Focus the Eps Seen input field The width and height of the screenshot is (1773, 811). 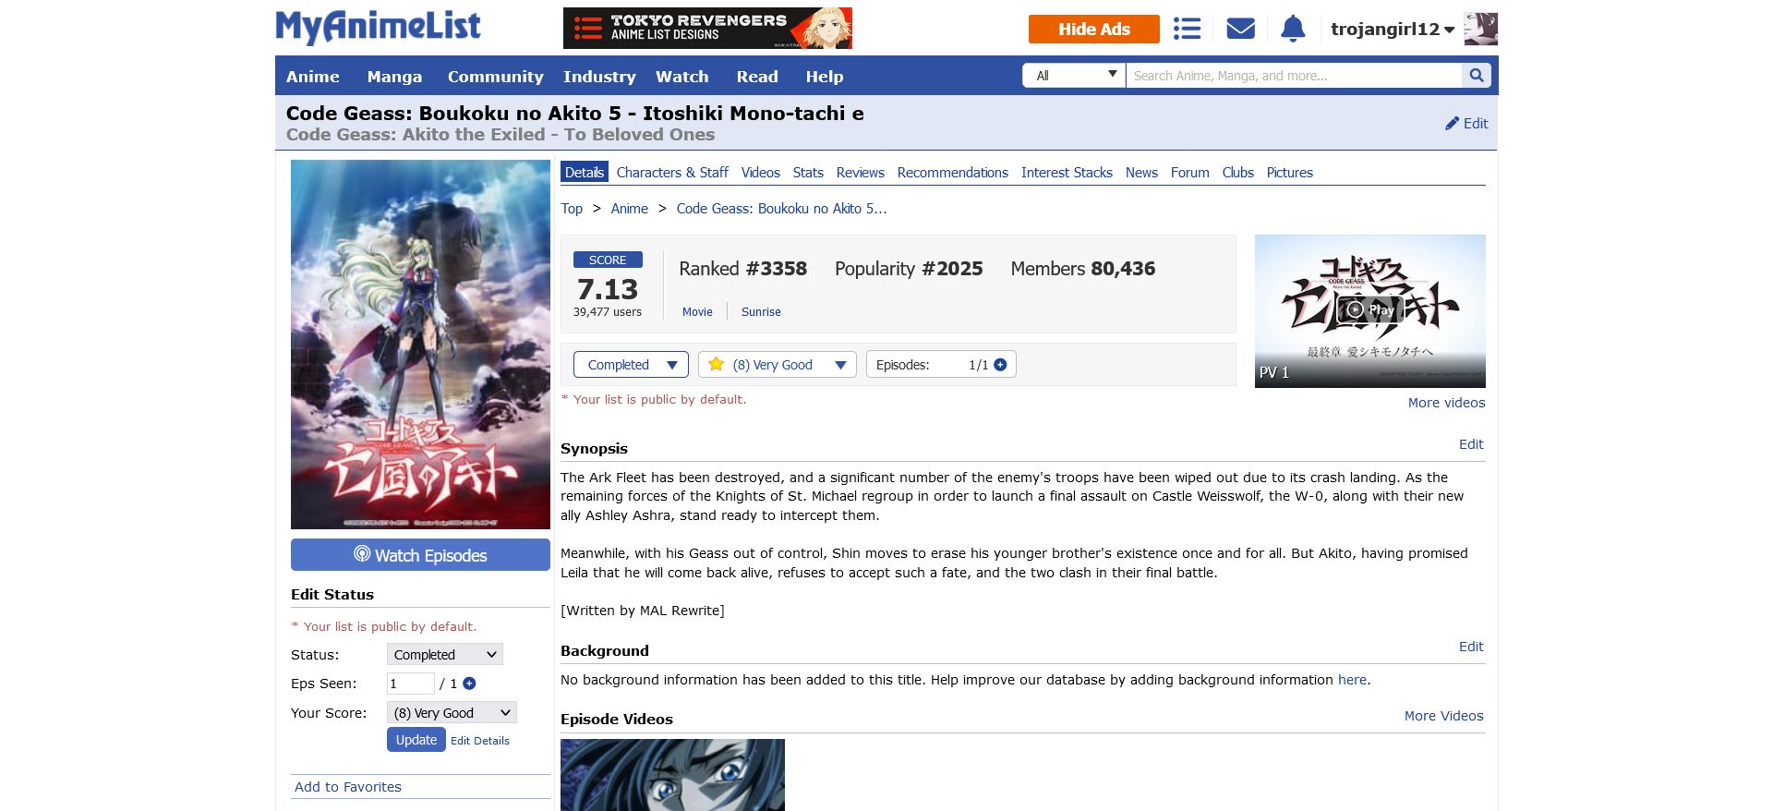(410, 684)
